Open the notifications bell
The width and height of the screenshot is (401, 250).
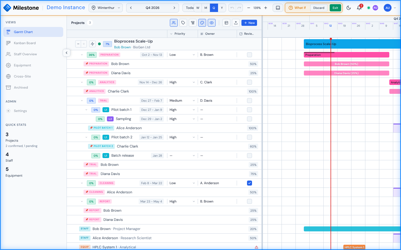359,8
